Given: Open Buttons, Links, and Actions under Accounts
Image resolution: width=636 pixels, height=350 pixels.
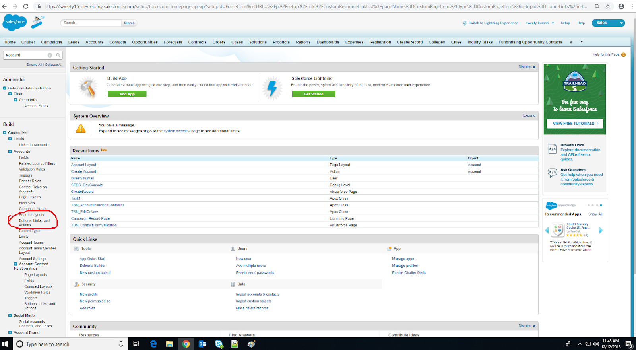Looking at the screenshot, I should point(34,223).
